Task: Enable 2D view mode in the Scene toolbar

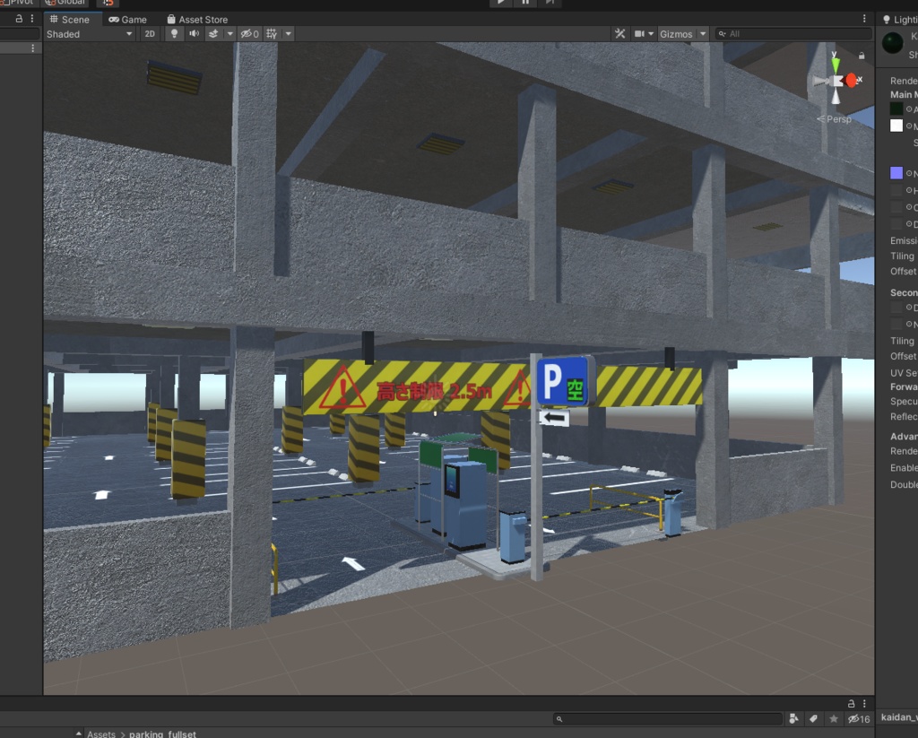Action: click(x=150, y=33)
